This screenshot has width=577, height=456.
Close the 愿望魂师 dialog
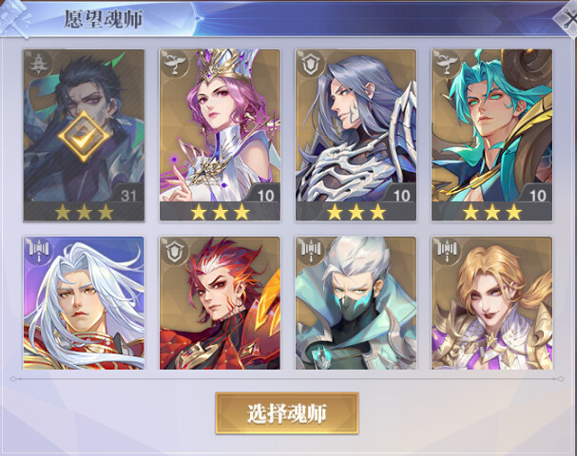567,18
